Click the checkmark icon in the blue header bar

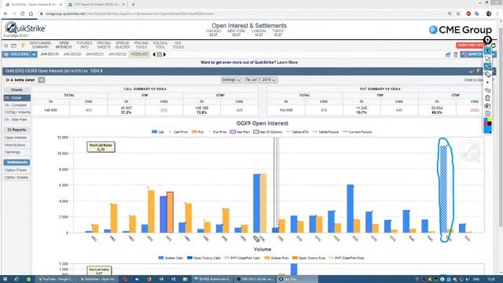click(472, 72)
